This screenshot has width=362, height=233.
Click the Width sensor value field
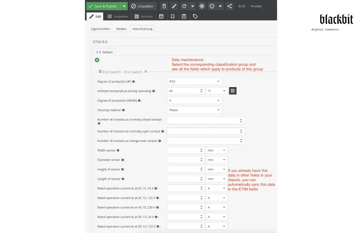pos(183,150)
